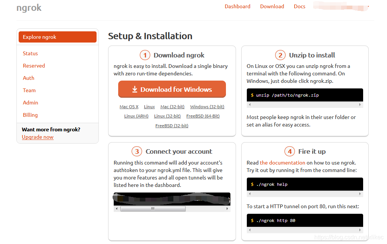Click the authtoken command horizontal scrollbar thumb
Image resolution: width=387 pixels, height=244 pixels.
click(153, 209)
